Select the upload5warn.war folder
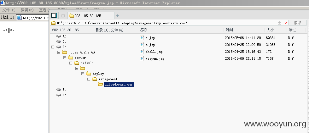The height and width of the screenshot is (133, 309). pyautogui.click(x=119, y=85)
